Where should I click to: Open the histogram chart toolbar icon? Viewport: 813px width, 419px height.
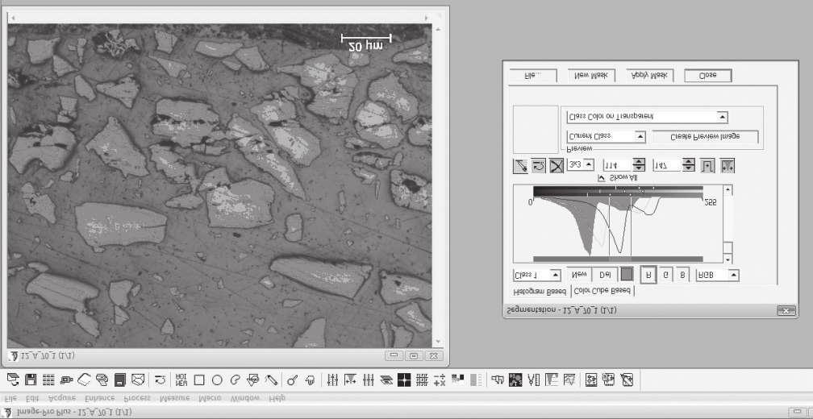(x=551, y=380)
